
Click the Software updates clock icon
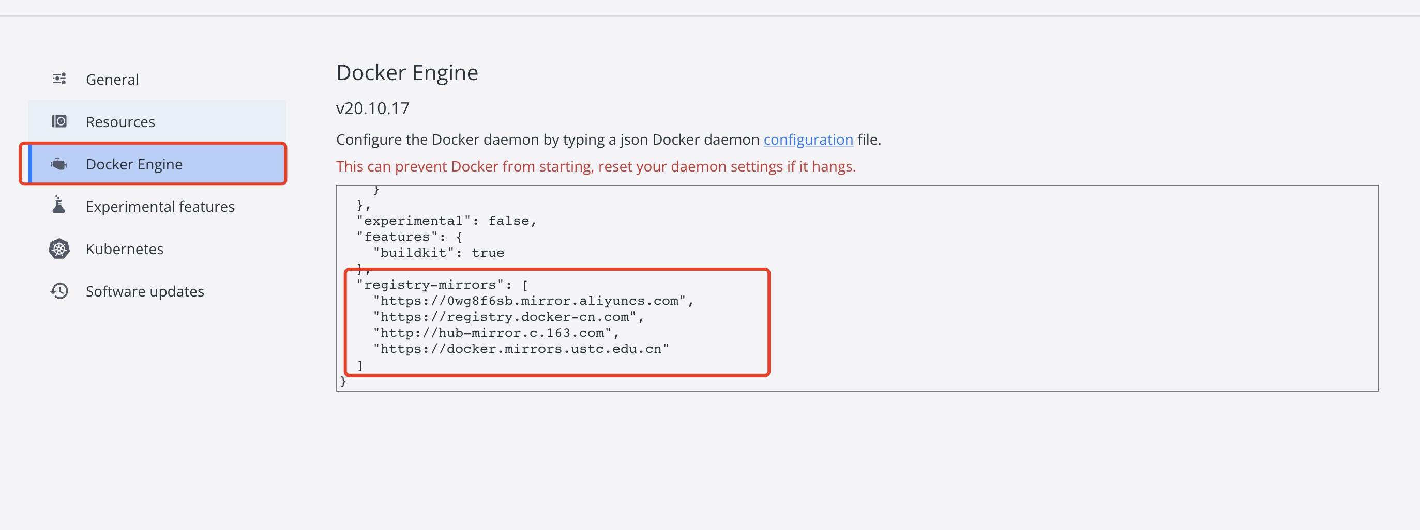click(x=59, y=291)
